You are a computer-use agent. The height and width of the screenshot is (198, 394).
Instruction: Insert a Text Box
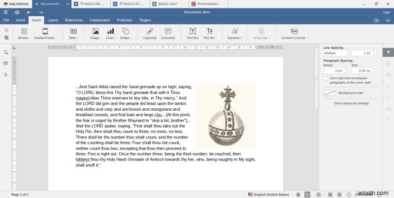click(193, 33)
